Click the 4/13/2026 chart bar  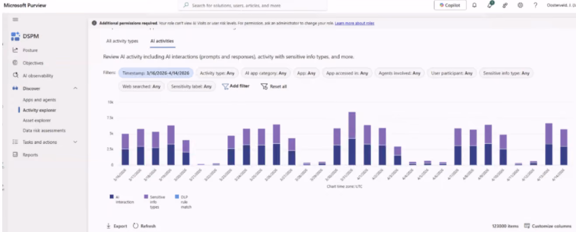pos(549,144)
